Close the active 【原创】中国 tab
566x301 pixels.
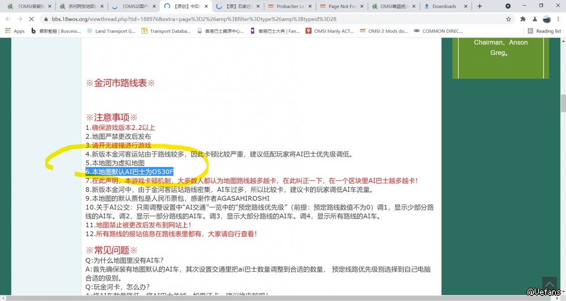point(206,6)
